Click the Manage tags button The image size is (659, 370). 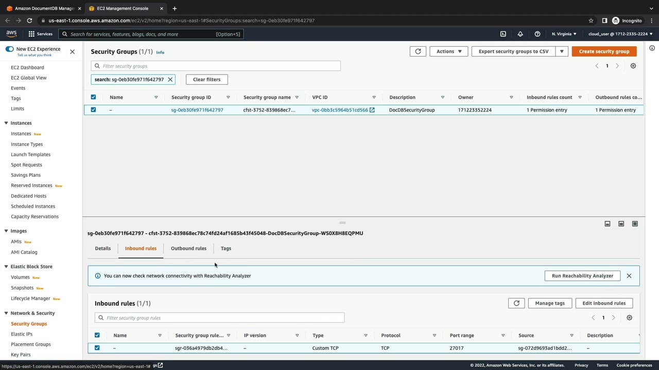click(x=550, y=303)
